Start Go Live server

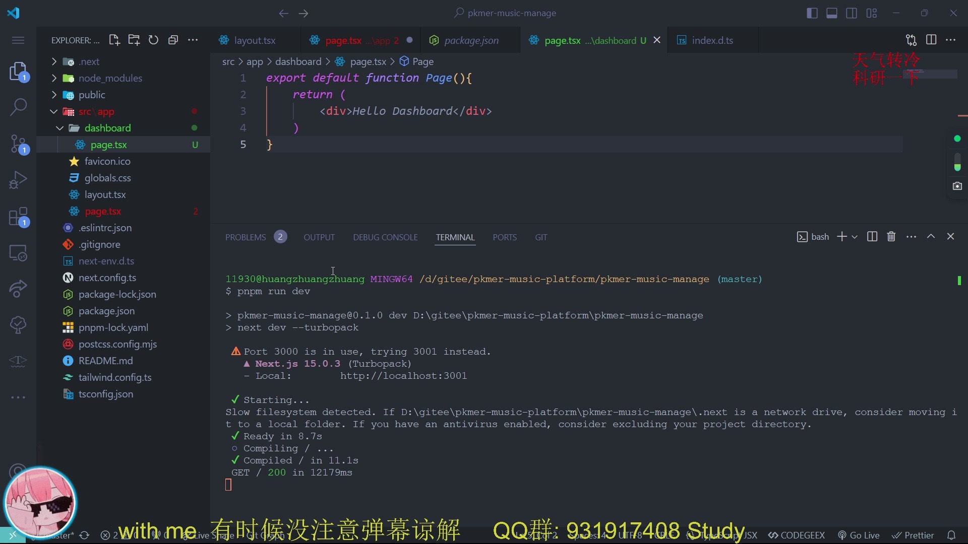859,535
